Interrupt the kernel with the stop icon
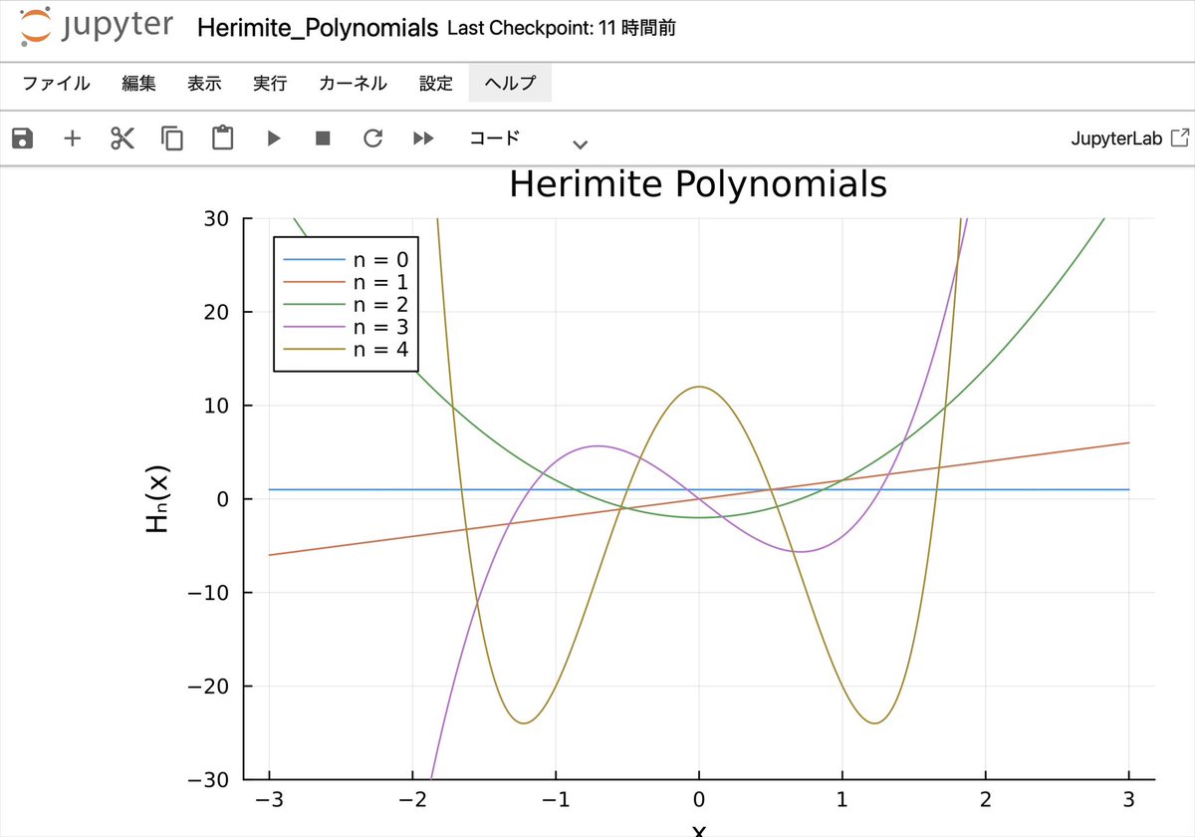 (323, 139)
